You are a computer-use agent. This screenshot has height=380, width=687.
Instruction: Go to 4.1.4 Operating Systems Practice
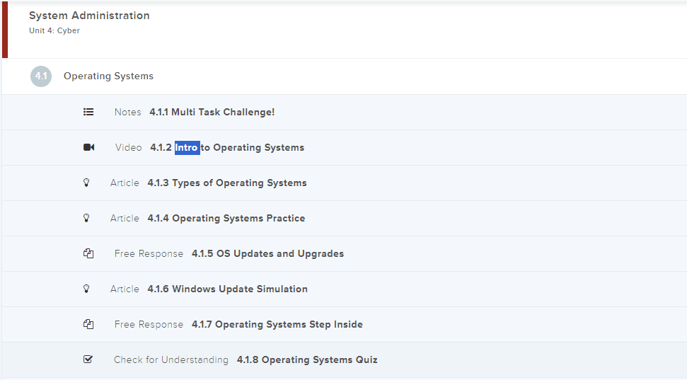pos(226,218)
